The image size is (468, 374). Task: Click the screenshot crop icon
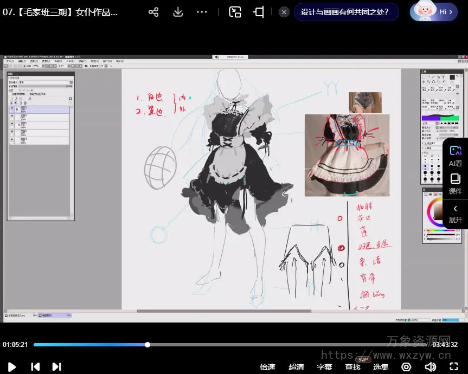[259, 12]
